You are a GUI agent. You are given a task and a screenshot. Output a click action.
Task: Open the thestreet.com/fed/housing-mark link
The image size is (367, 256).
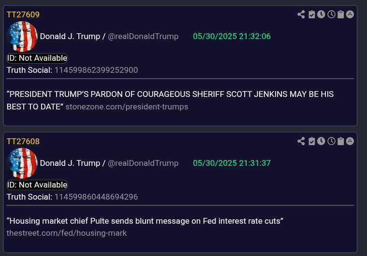coord(67,233)
